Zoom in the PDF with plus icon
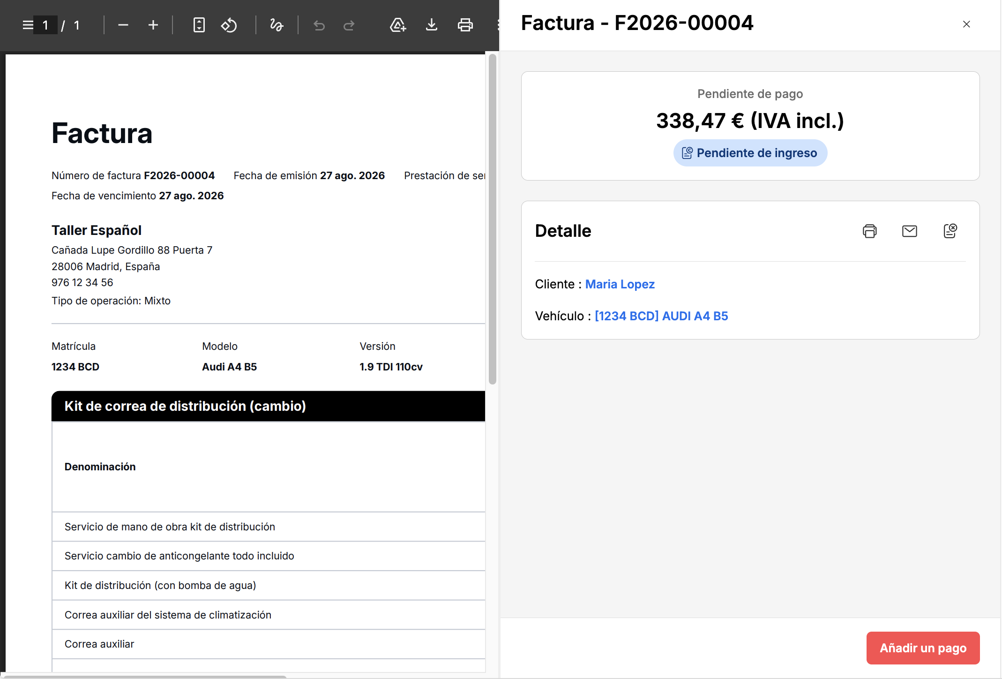Image resolution: width=1002 pixels, height=679 pixels. point(153,25)
